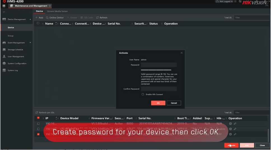Click the V5.5.80build firmware cell
Image resolution: width=273 pixels, height=150 pixels.
point(101,124)
